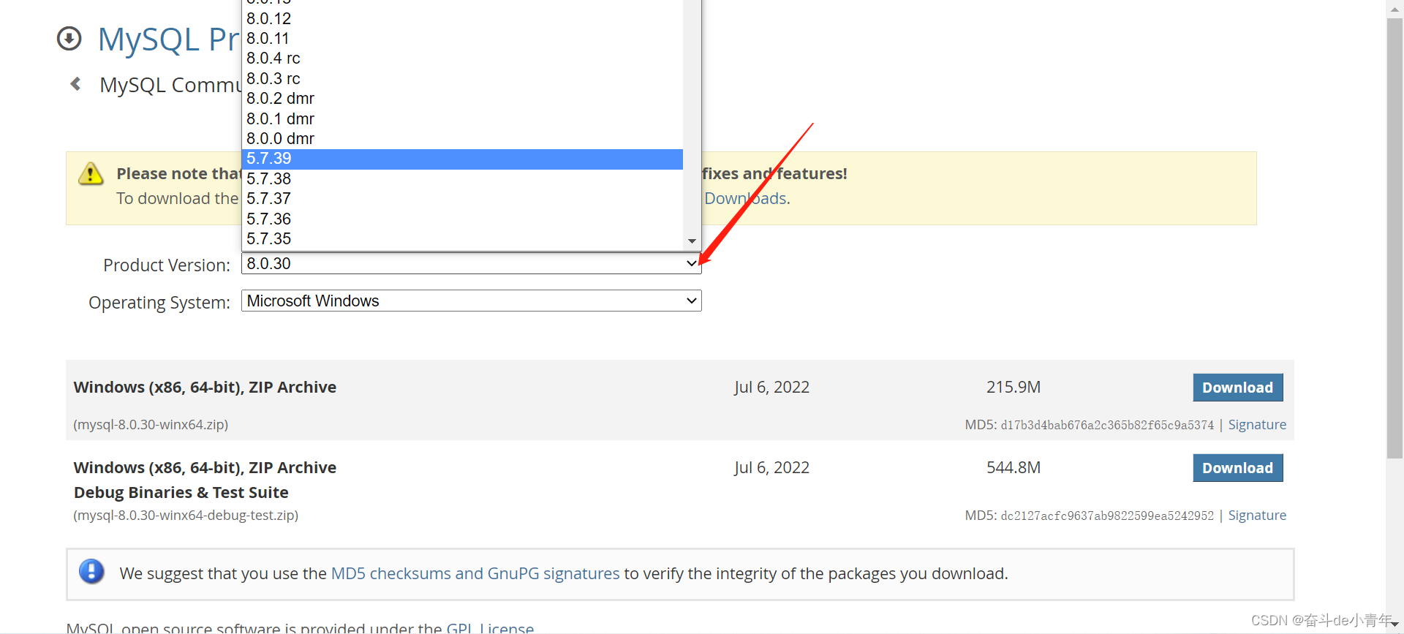Click the version list scroll-down arrow
Screen dimensions: 1404x634
click(x=692, y=241)
